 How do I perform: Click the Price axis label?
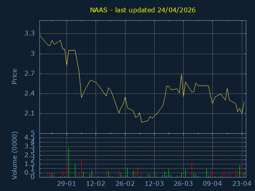point(14,76)
